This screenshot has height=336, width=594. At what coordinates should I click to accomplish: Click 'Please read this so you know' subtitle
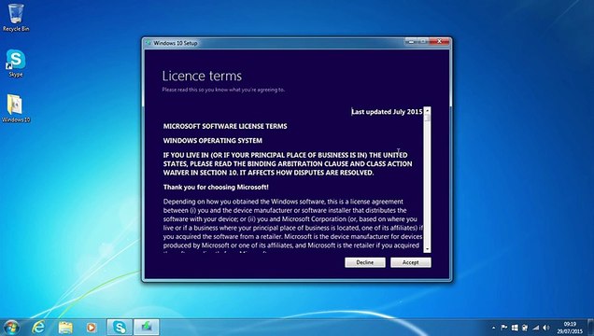pyautogui.click(x=223, y=90)
